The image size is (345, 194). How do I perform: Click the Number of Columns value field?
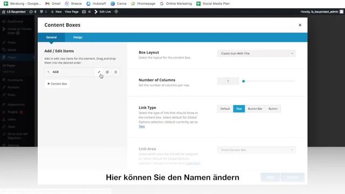(x=228, y=81)
